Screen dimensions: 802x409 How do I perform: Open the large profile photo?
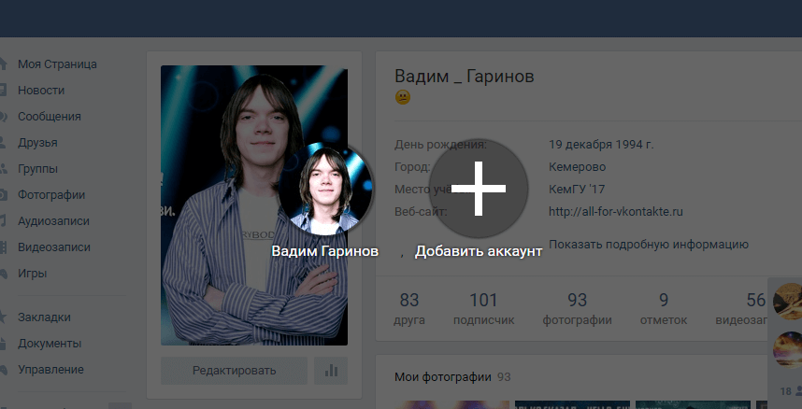[254, 205]
